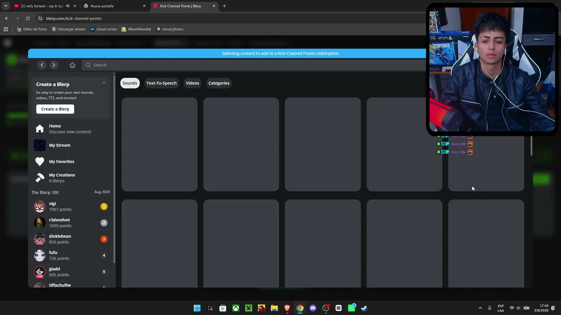Open the Windows Start menu

tap(197, 308)
